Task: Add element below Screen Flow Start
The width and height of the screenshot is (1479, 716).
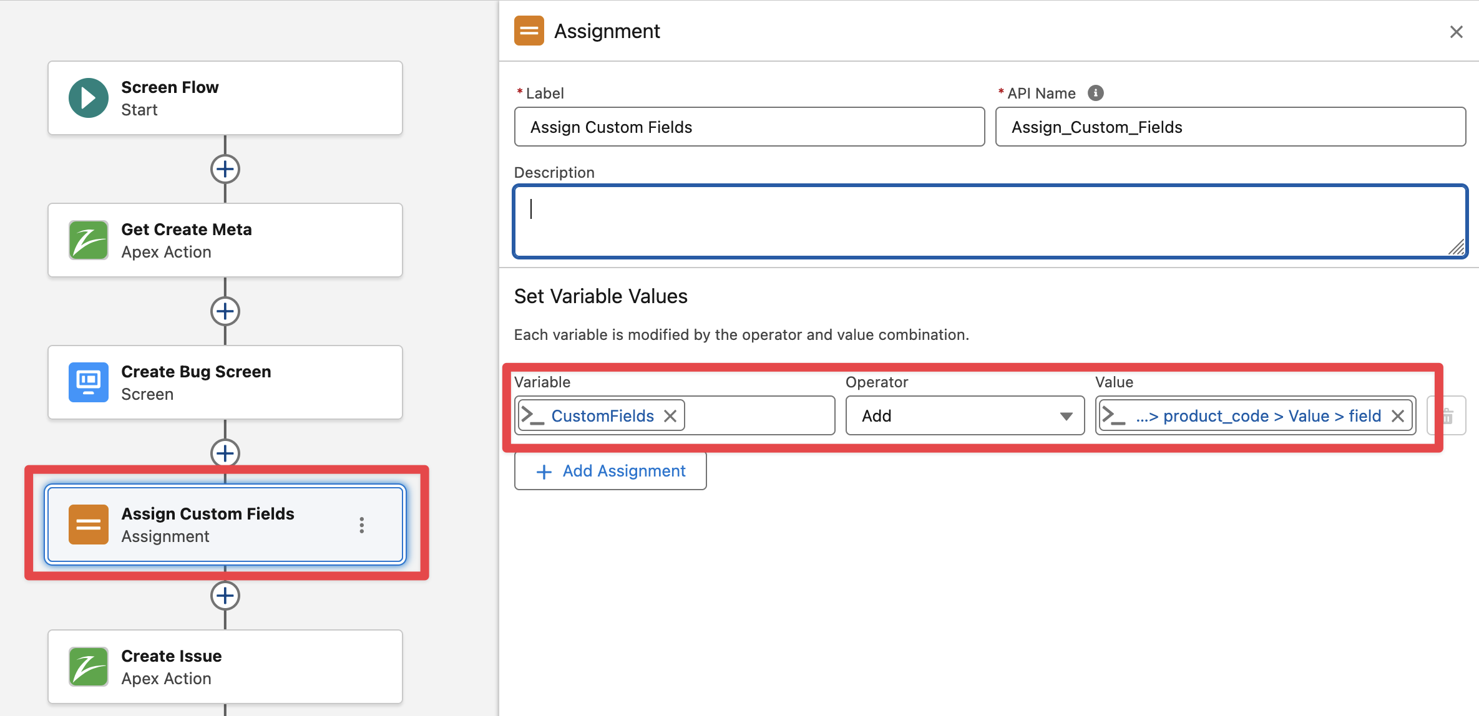Action: point(225,169)
